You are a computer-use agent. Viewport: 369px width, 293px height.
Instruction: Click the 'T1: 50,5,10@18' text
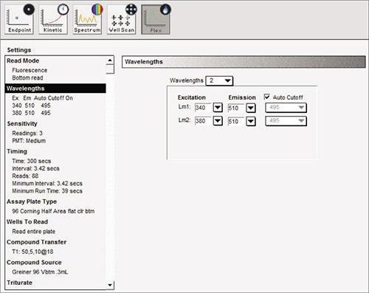tap(32, 252)
